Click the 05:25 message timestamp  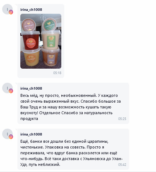[122, 119]
